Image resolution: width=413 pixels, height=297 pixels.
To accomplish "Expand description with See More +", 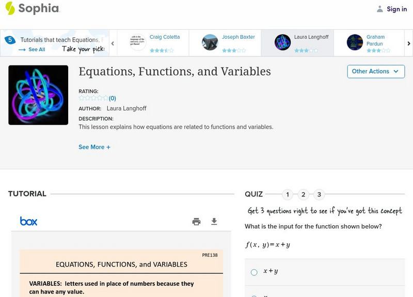I will (94, 147).
